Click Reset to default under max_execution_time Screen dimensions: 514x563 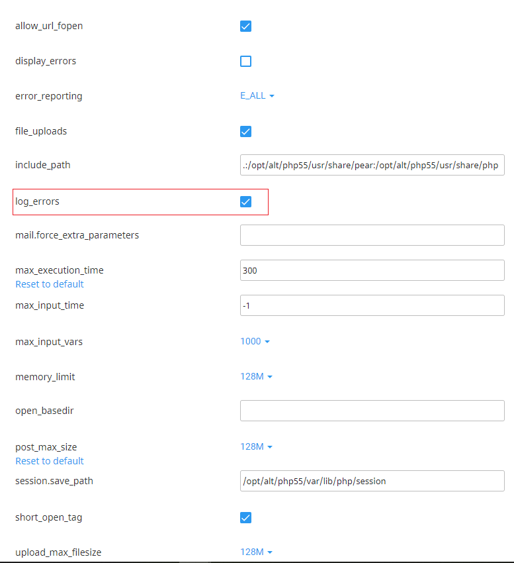[x=50, y=284]
